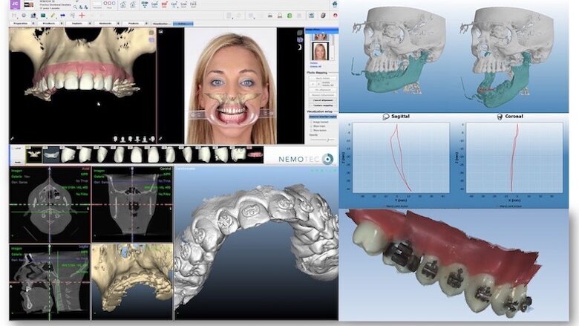Toggle the Image framed checkbox
The width and height of the screenshot is (579, 326).
(313, 122)
